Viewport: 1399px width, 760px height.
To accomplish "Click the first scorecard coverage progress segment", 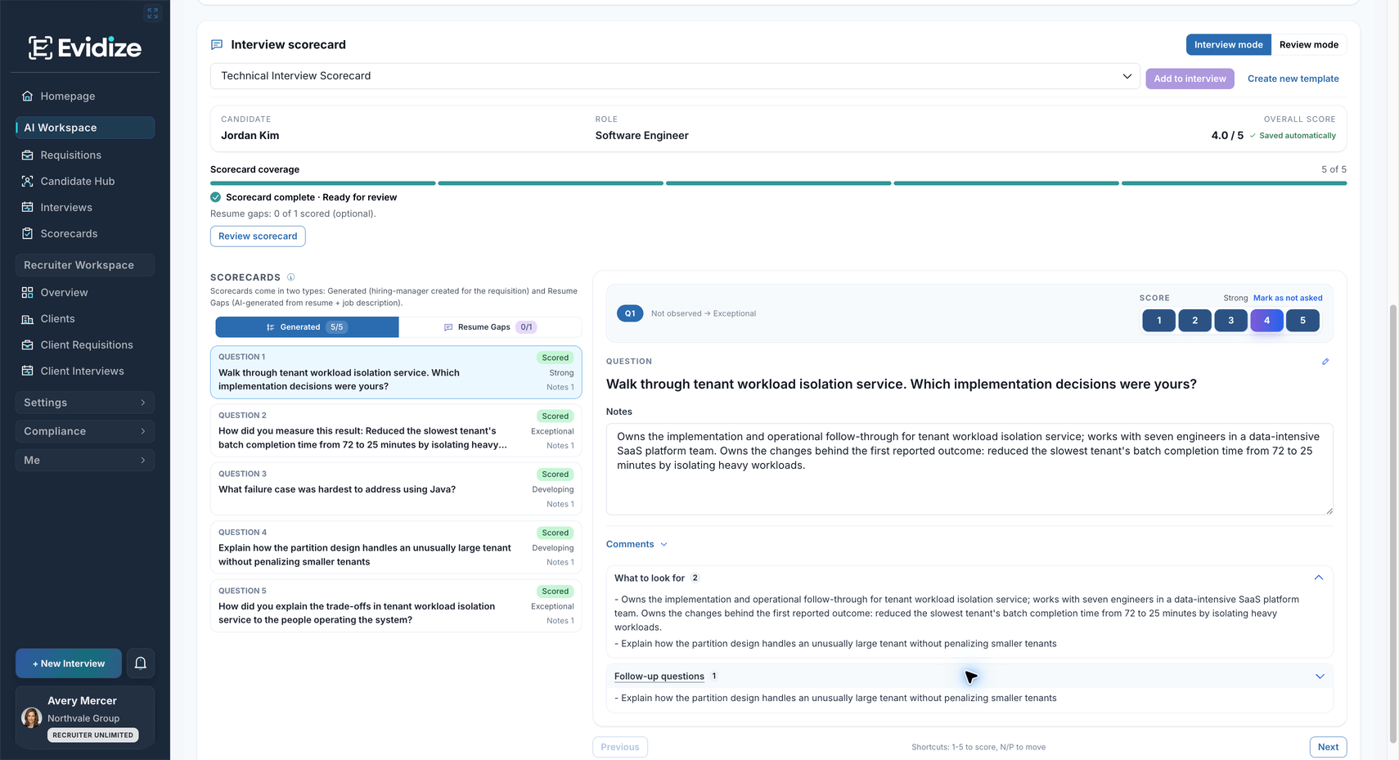I will (x=322, y=183).
